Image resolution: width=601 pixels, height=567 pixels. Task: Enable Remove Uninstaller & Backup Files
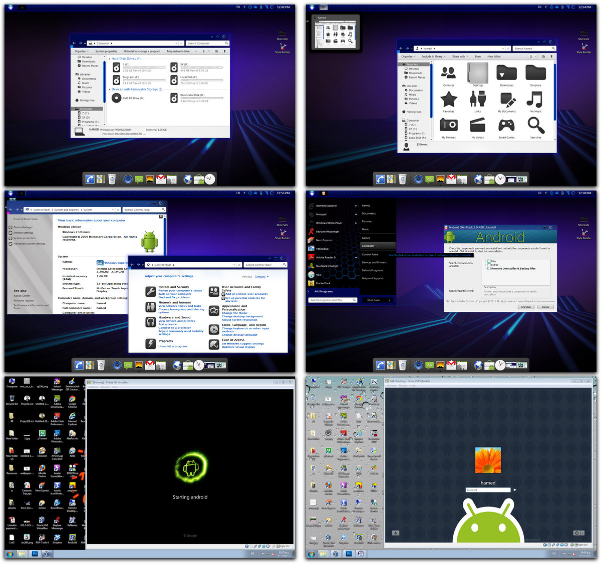tap(489, 269)
